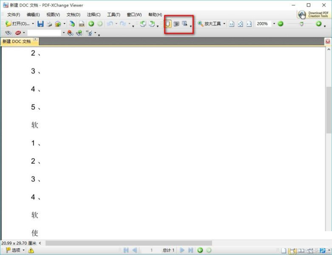Go to previous page arrow
This screenshot has height=255, width=332.
click(x=134, y=250)
